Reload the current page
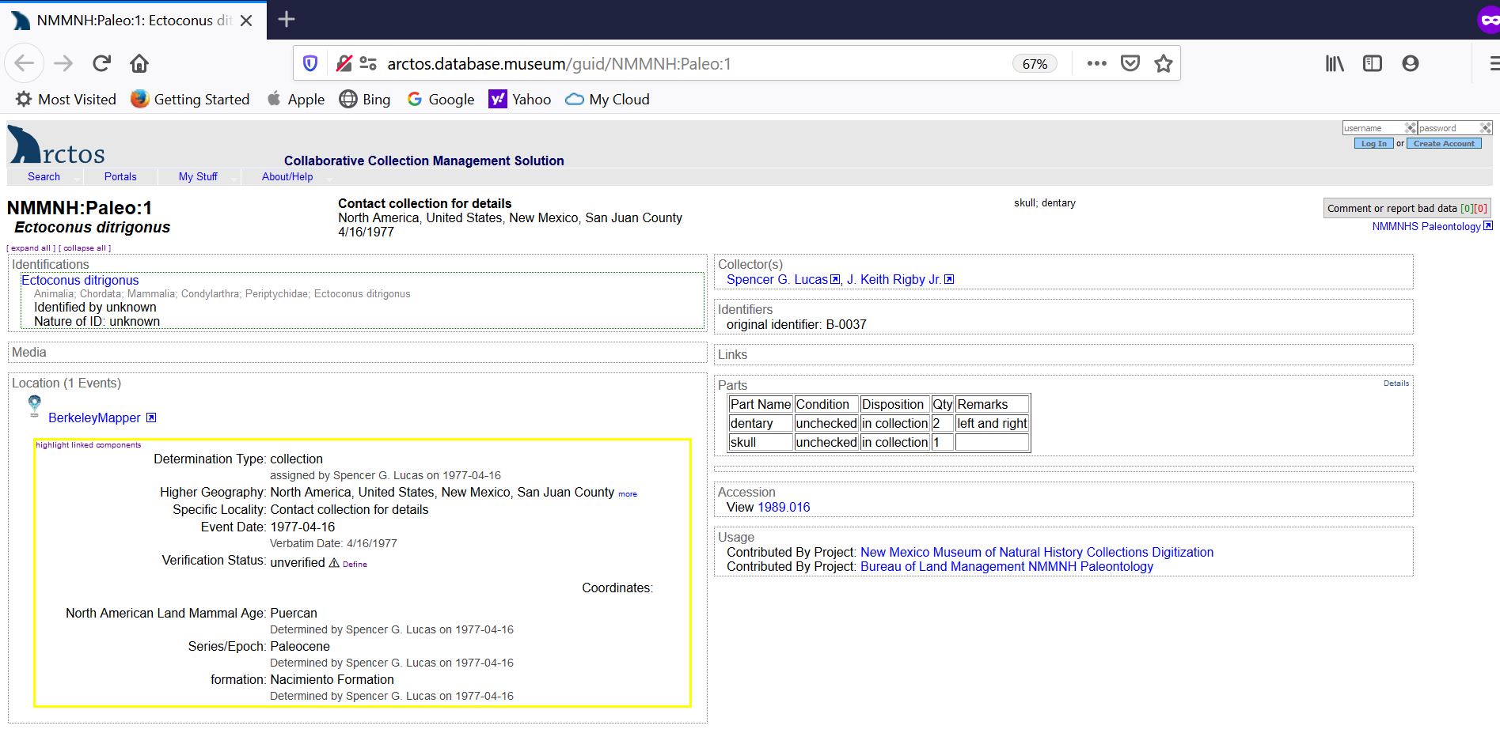The width and height of the screenshot is (1500, 733). (101, 63)
